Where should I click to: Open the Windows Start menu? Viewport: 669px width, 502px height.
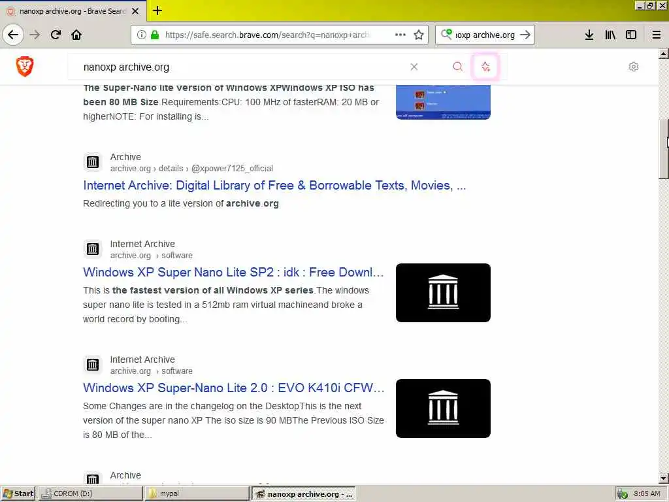point(18,494)
